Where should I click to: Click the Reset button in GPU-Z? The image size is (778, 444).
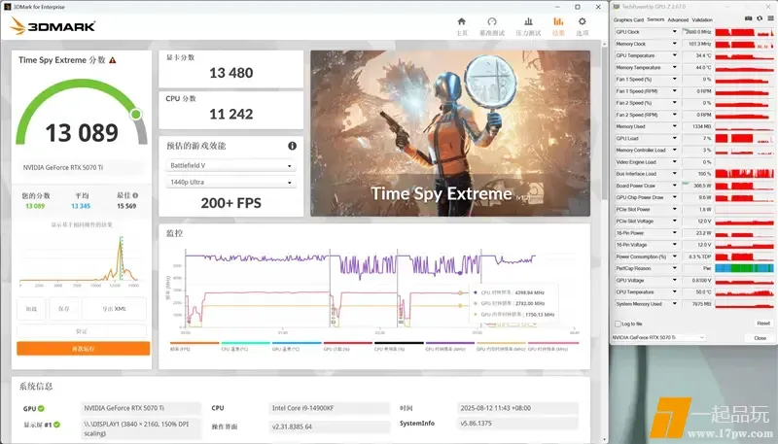[763, 324]
